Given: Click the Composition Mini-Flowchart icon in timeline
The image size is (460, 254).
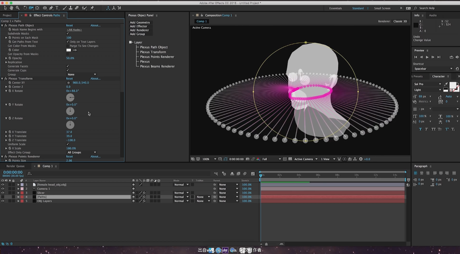Looking at the screenshot, I should click(216, 174).
